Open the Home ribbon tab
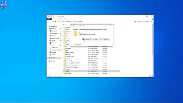 55,19
